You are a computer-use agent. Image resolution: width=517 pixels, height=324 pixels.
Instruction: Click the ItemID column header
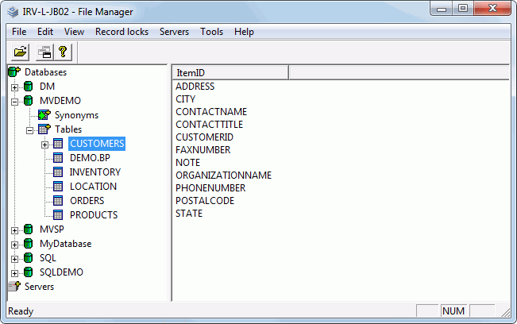(230, 72)
